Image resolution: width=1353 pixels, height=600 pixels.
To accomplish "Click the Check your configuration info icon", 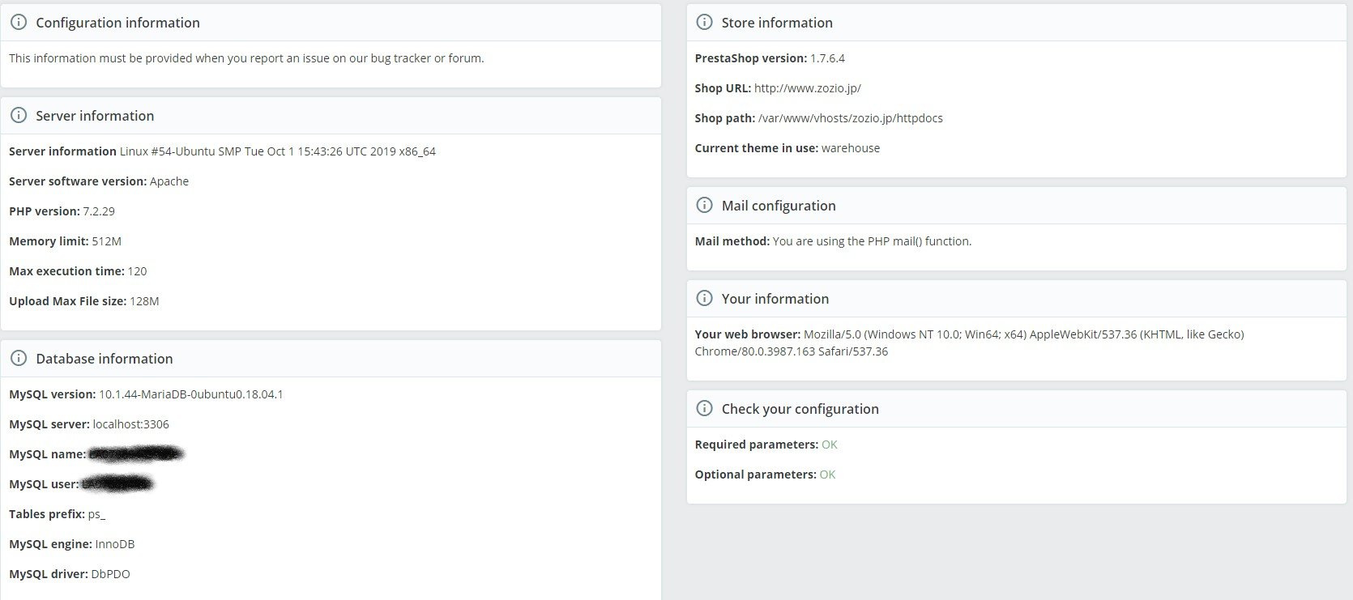I will coord(705,409).
